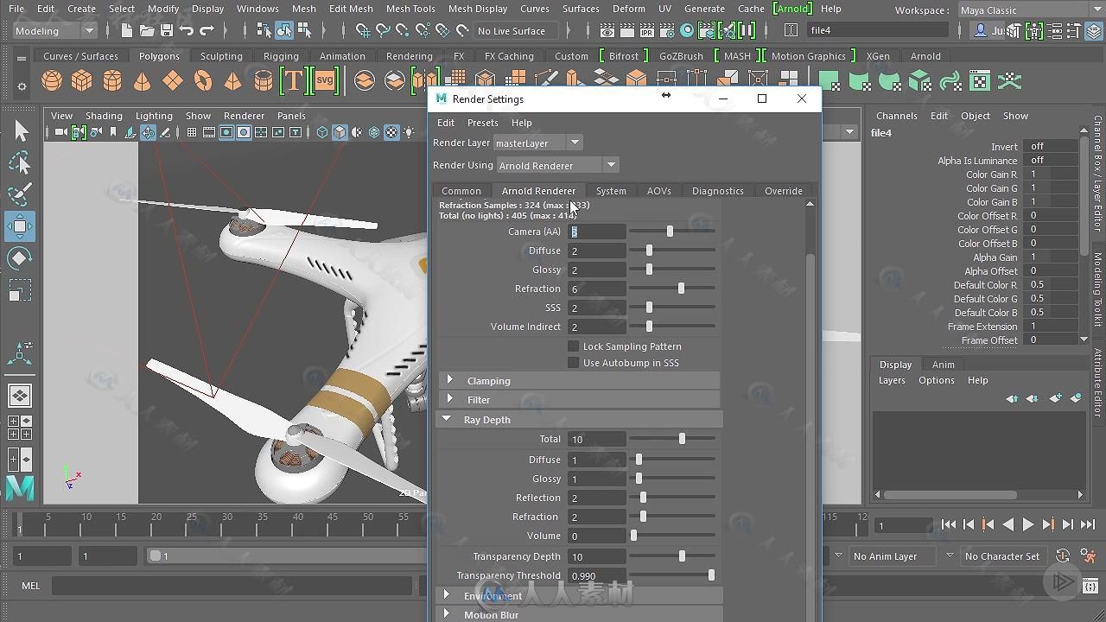Click Channels in the Channel Box

[897, 116]
